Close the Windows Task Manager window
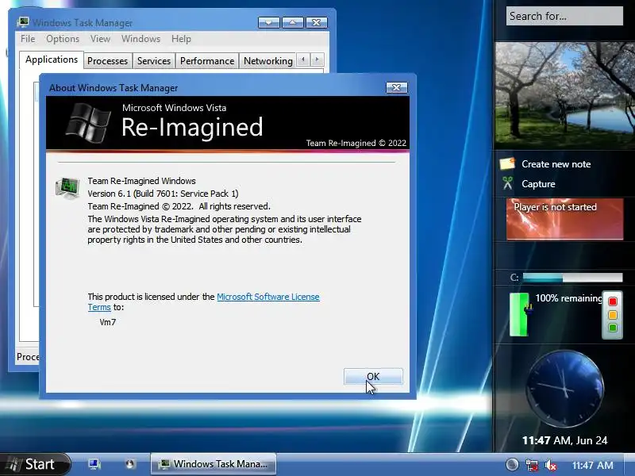 [316, 22]
